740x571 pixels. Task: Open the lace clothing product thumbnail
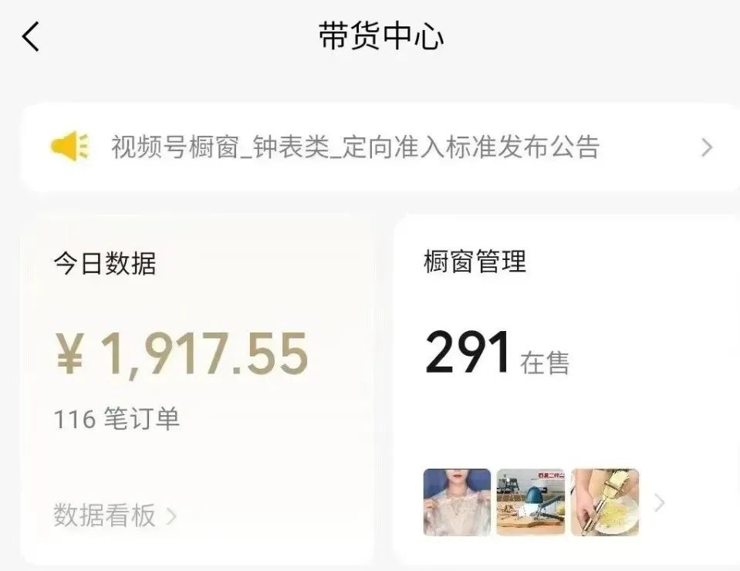click(457, 502)
